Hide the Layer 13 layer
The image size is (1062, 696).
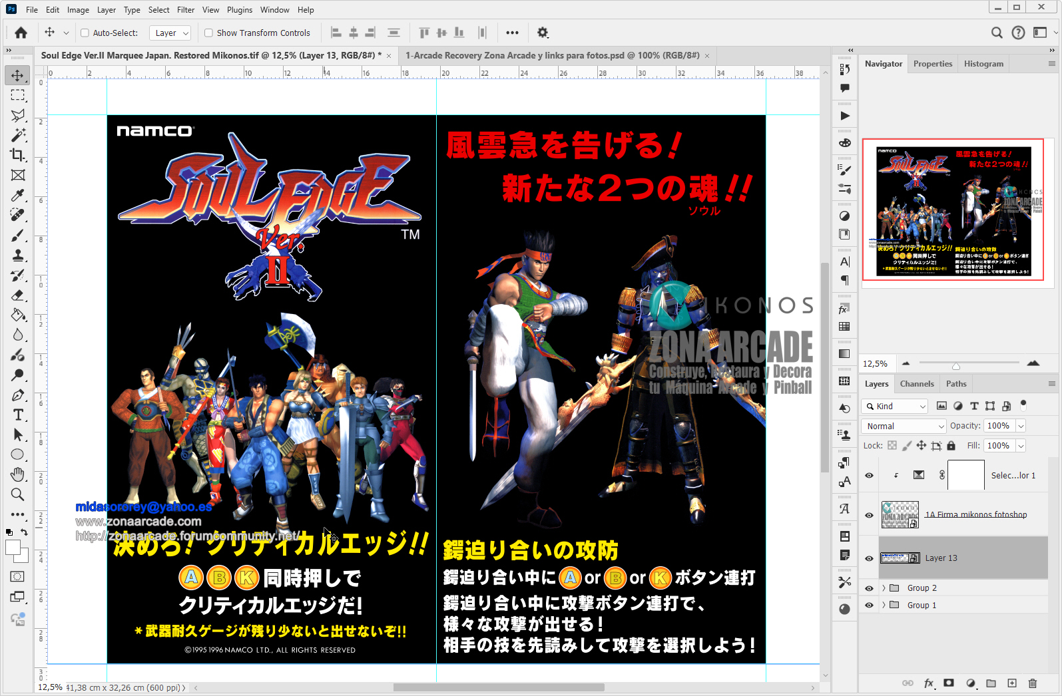click(869, 558)
